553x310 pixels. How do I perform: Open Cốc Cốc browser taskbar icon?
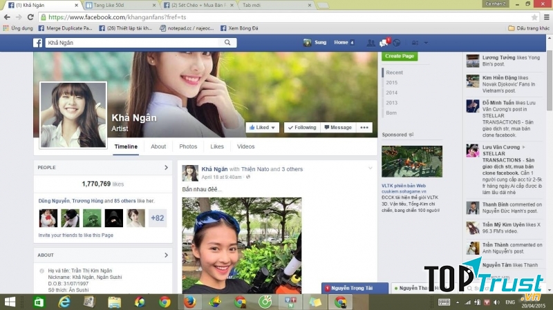tap(265, 302)
